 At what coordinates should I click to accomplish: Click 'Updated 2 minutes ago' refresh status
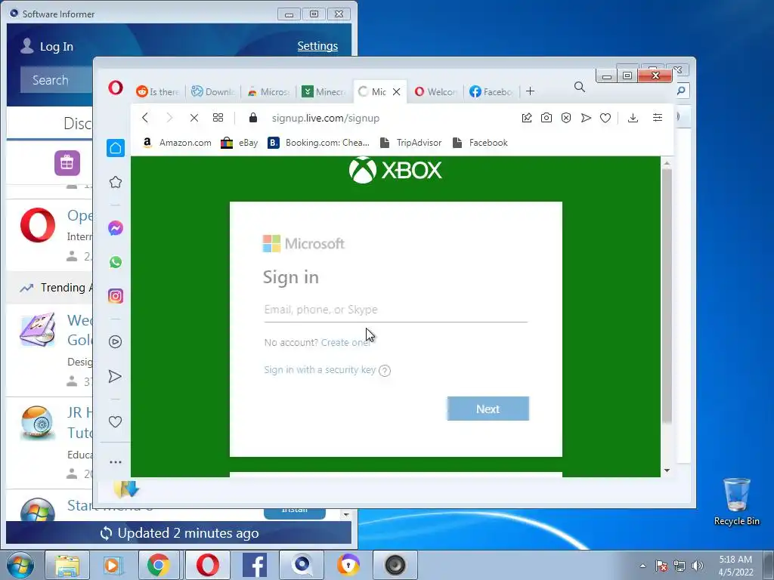point(179,533)
